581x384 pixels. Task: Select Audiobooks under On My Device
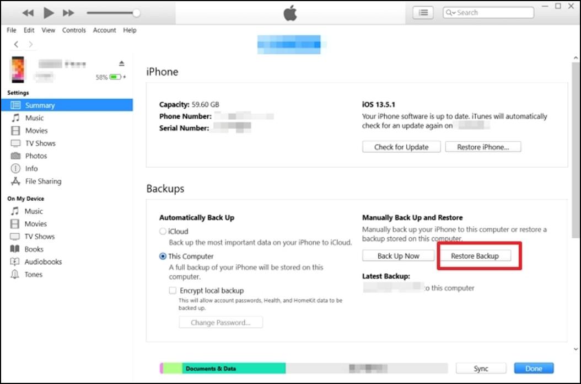(43, 262)
